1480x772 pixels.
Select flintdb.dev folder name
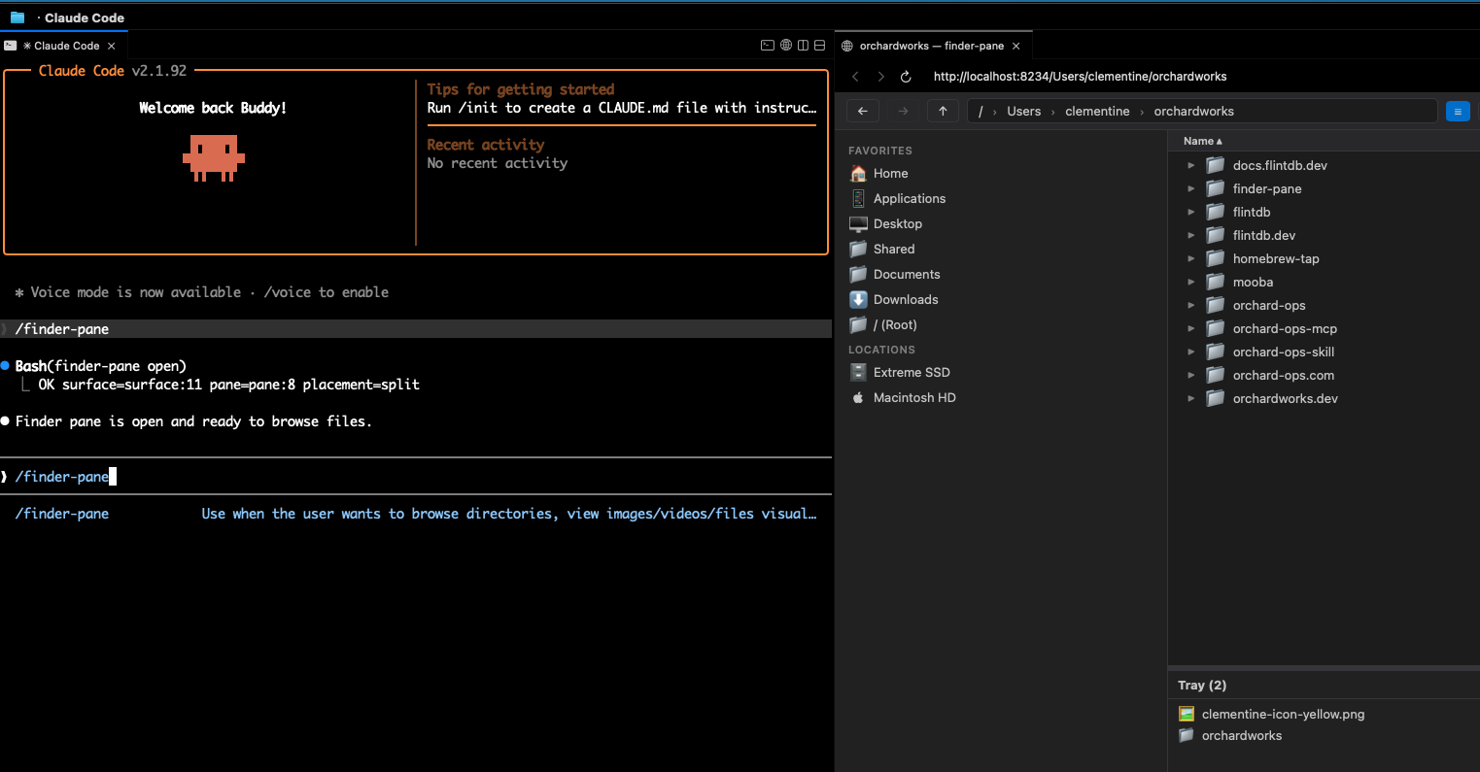click(1264, 235)
